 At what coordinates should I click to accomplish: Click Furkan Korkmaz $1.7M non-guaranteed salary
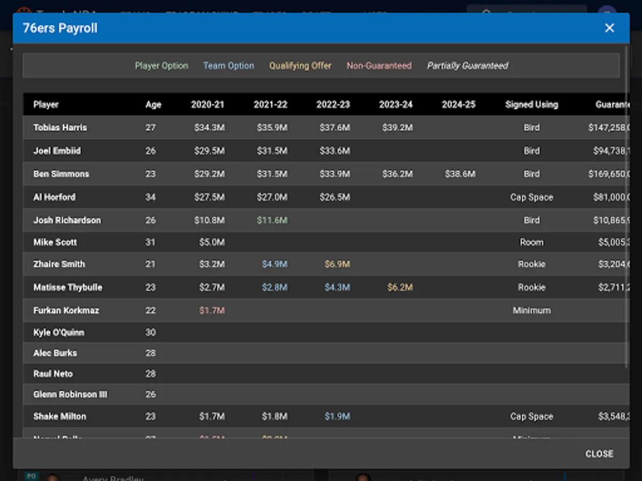click(x=212, y=310)
